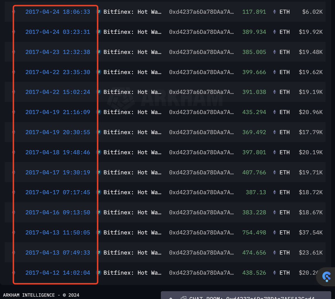335x299 pixels.
Task: Click the ETH token icon beside 117.891
Action: click(274, 12)
